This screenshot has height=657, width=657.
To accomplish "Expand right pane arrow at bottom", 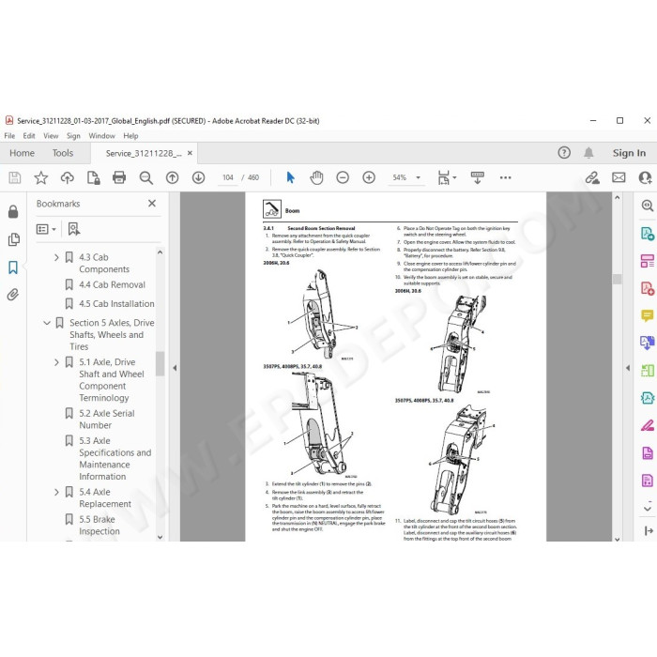I will (x=649, y=531).
